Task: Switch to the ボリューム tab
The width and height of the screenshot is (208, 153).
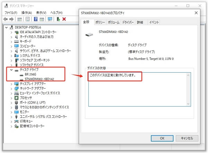Action: [x=113, y=22]
